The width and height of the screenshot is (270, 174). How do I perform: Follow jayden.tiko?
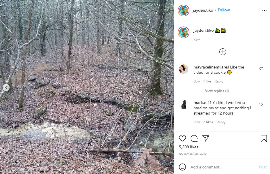point(224,10)
